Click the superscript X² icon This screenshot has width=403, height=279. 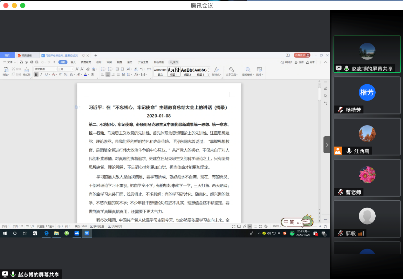point(60,75)
